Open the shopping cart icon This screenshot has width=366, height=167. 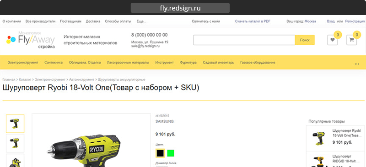351,40
